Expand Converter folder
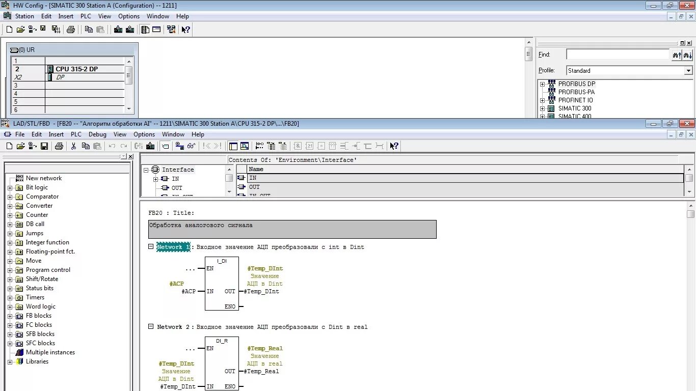Viewport: 696px width, 391px height. click(10, 206)
